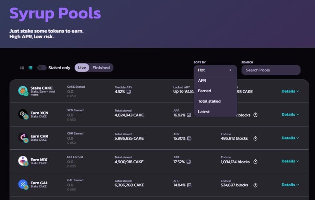Expand Details for Earn MIX pool
The image size is (315, 200).
coord(290,161)
